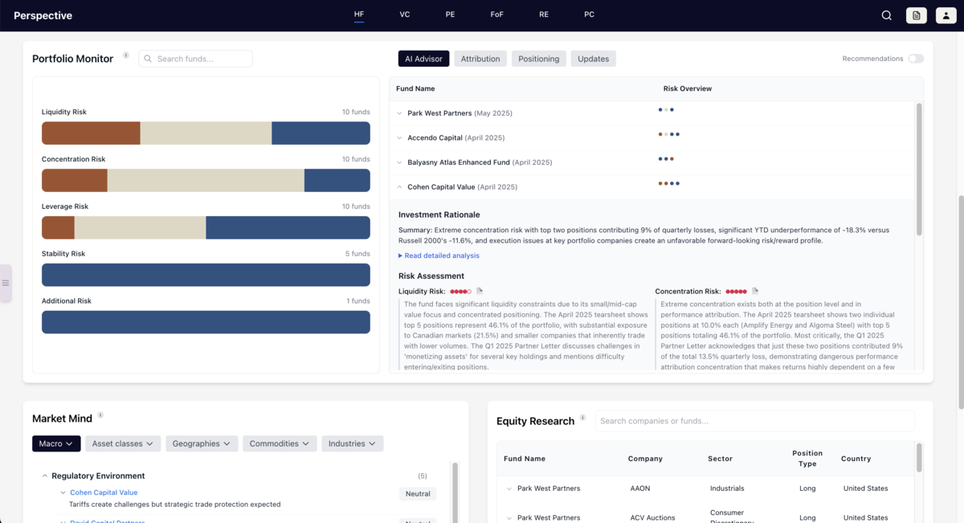This screenshot has height=523, width=964.
Task: Open the Industries dropdown
Action: 352,443
